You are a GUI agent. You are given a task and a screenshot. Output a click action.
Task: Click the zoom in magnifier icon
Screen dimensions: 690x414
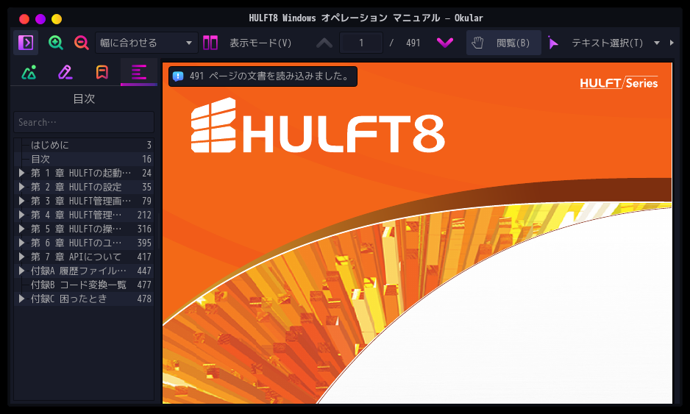click(55, 43)
